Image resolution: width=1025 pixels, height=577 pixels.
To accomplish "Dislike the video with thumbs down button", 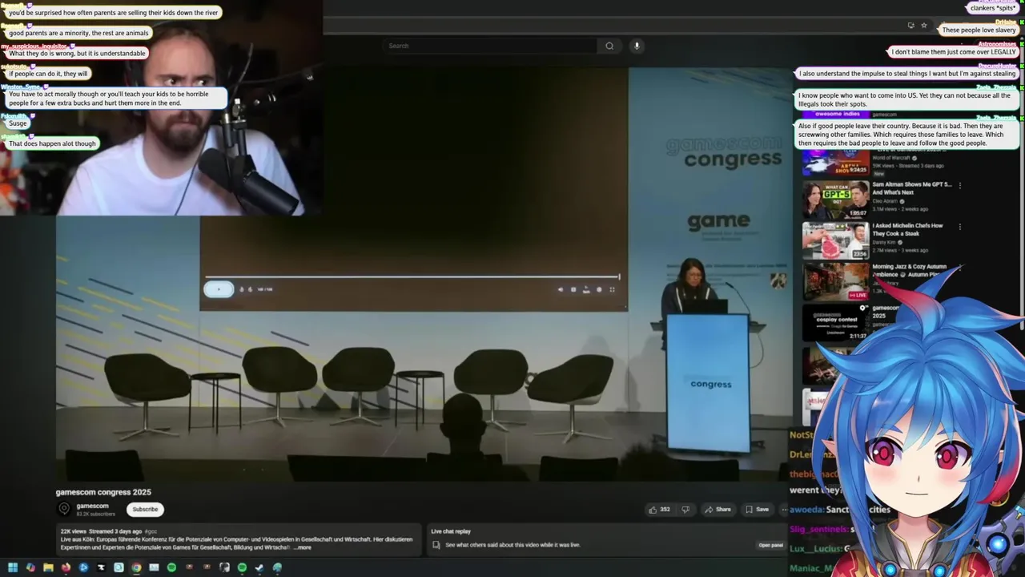I will 685,509.
